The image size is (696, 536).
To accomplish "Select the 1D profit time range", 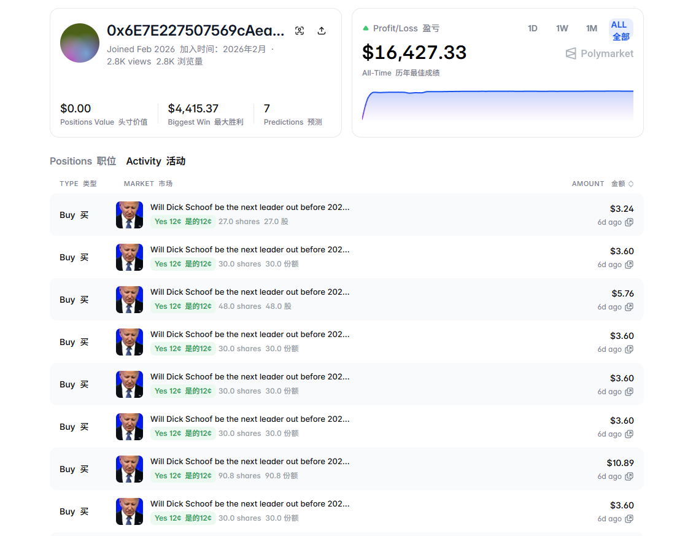I will click(532, 28).
